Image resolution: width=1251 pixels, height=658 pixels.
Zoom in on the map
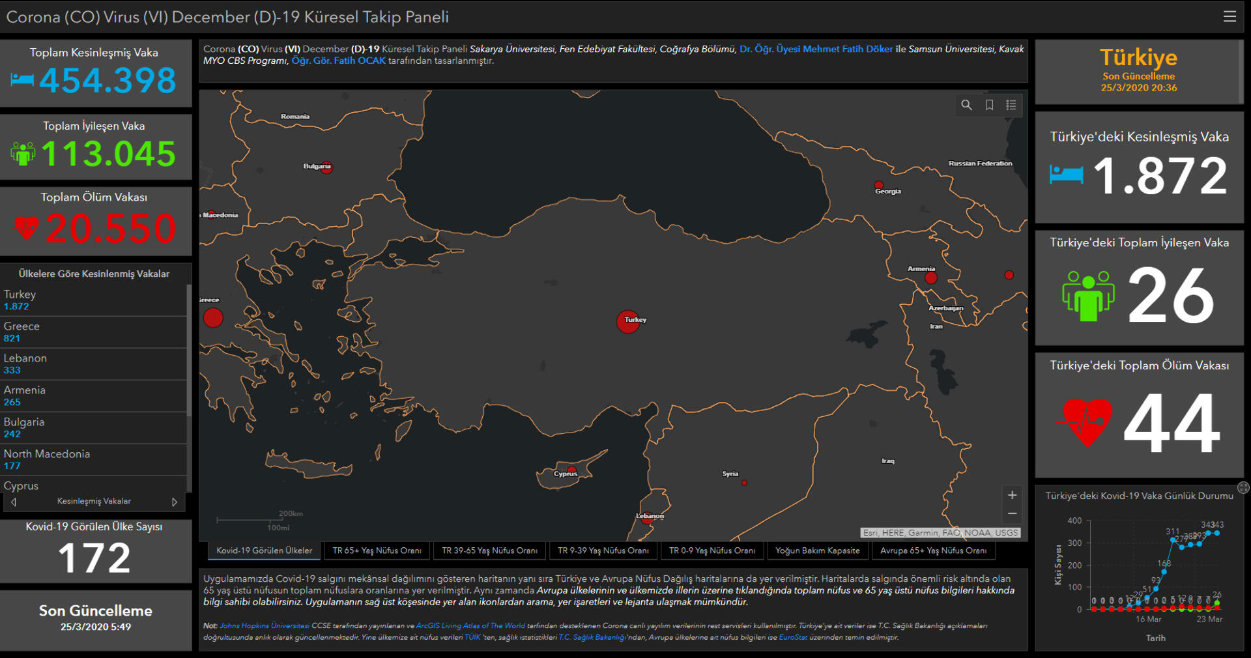coord(1012,495)
